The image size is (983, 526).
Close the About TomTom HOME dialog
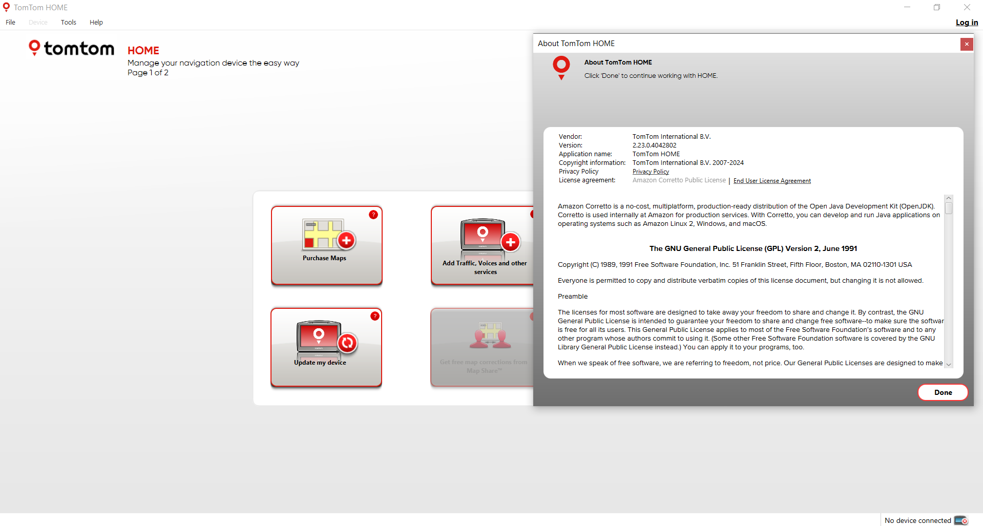(967, 44)
